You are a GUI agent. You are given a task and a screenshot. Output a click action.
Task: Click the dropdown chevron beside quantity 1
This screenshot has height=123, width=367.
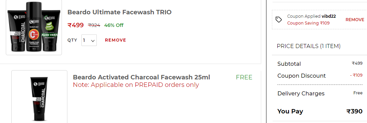point(93,41)
